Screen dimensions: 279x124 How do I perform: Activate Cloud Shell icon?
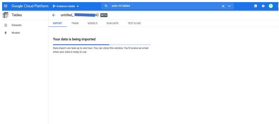pos(255,6)
